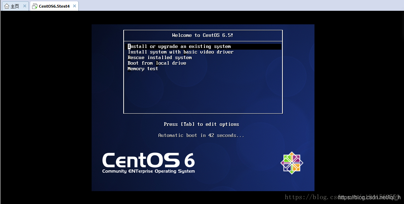Close the CentOS6.5test4 tab
The width and height of the screenshot is (404, 204).
75,6
